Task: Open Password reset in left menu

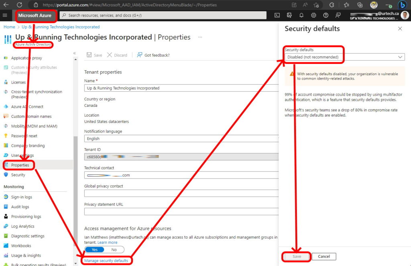Action: coord(24,136)
